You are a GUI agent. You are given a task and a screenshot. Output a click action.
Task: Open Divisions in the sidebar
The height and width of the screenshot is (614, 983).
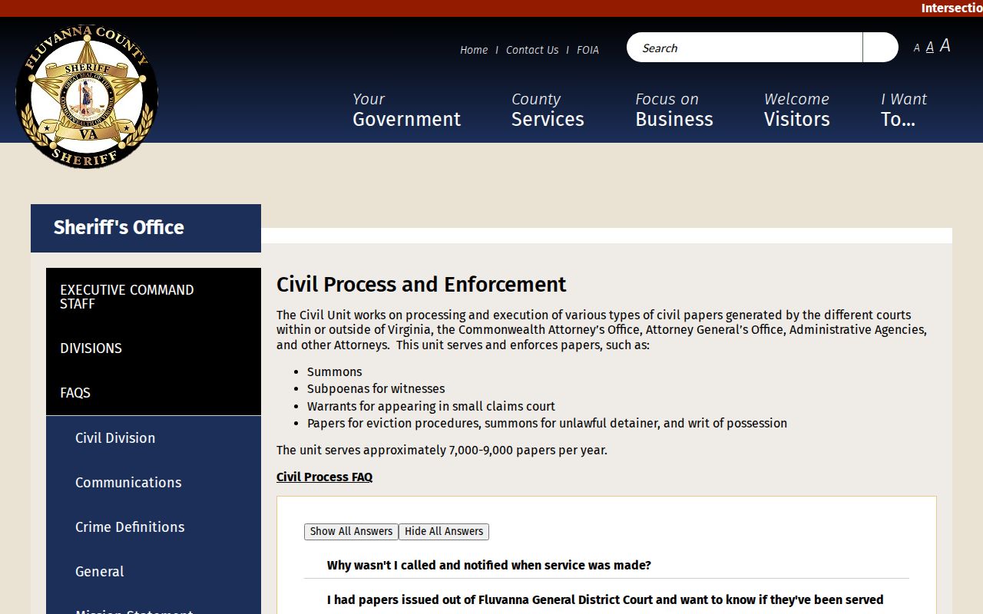154,348
